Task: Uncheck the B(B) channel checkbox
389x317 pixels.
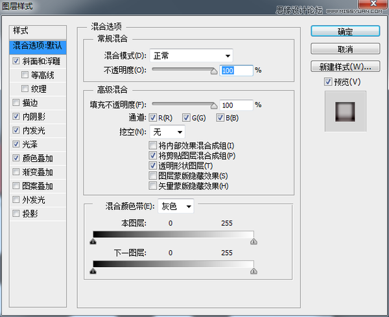Action: click(x=220, y=117)
